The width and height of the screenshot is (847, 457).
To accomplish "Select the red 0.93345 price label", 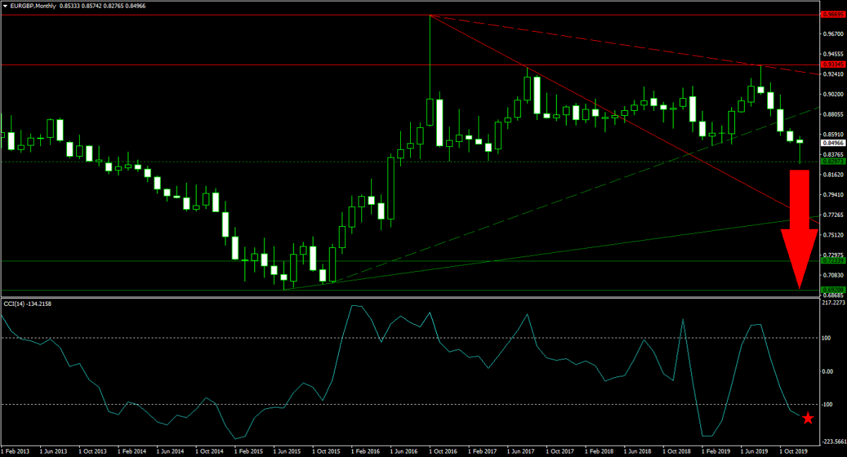I will pyautogui.click(x=833, y=65).
